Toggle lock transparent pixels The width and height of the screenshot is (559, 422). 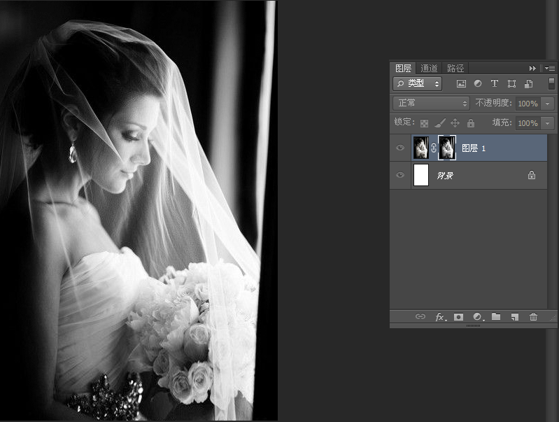tap(424, 123)
